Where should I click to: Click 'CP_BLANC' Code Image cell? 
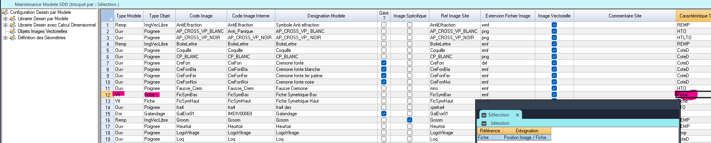point(201,57)
